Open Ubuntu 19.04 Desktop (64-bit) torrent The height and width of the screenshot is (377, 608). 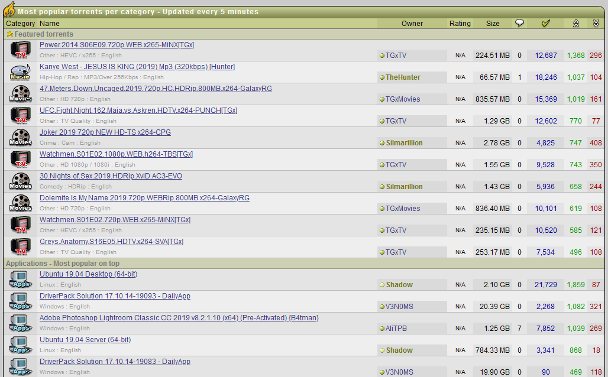[88, 274]
